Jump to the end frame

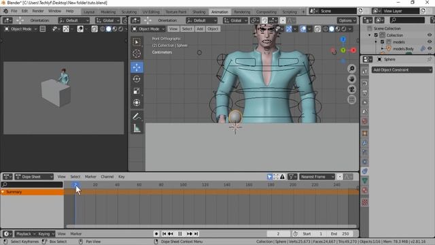[196, 234]
